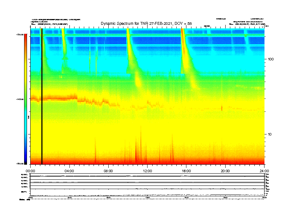Click the burst streak starting near 16:00
Screen dimensions: 285x220
(187, 58)
